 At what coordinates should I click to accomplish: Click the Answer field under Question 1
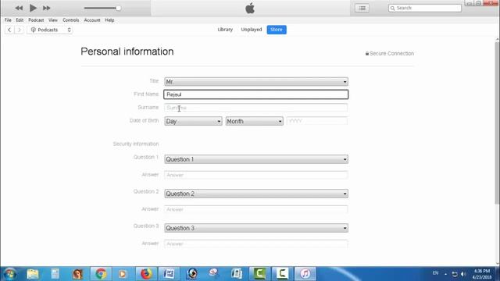[x=256, y=175]
